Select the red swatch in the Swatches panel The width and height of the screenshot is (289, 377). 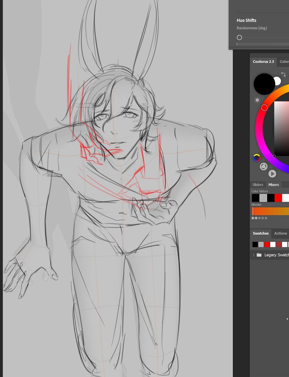coord(267,245)
